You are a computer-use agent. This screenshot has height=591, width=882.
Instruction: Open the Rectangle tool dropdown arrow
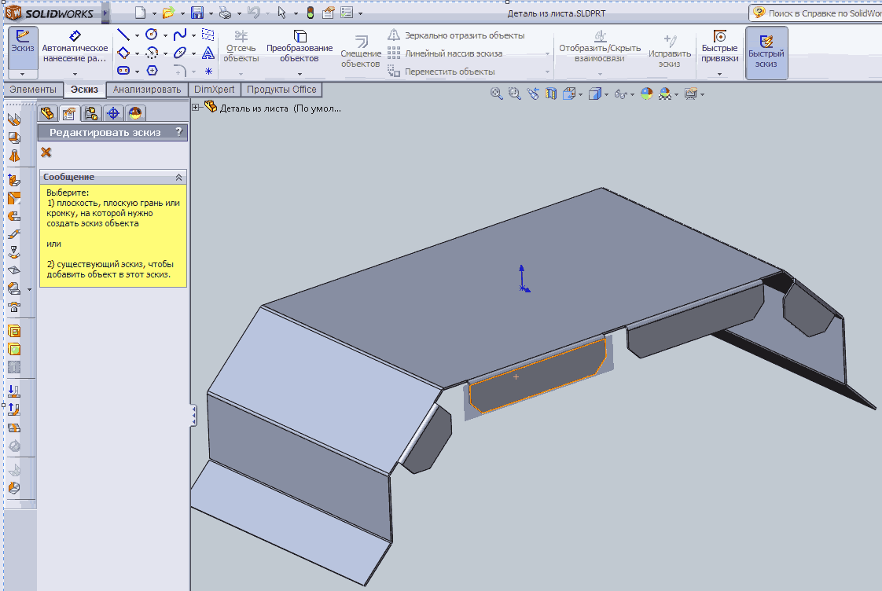(x=138, y=53)
